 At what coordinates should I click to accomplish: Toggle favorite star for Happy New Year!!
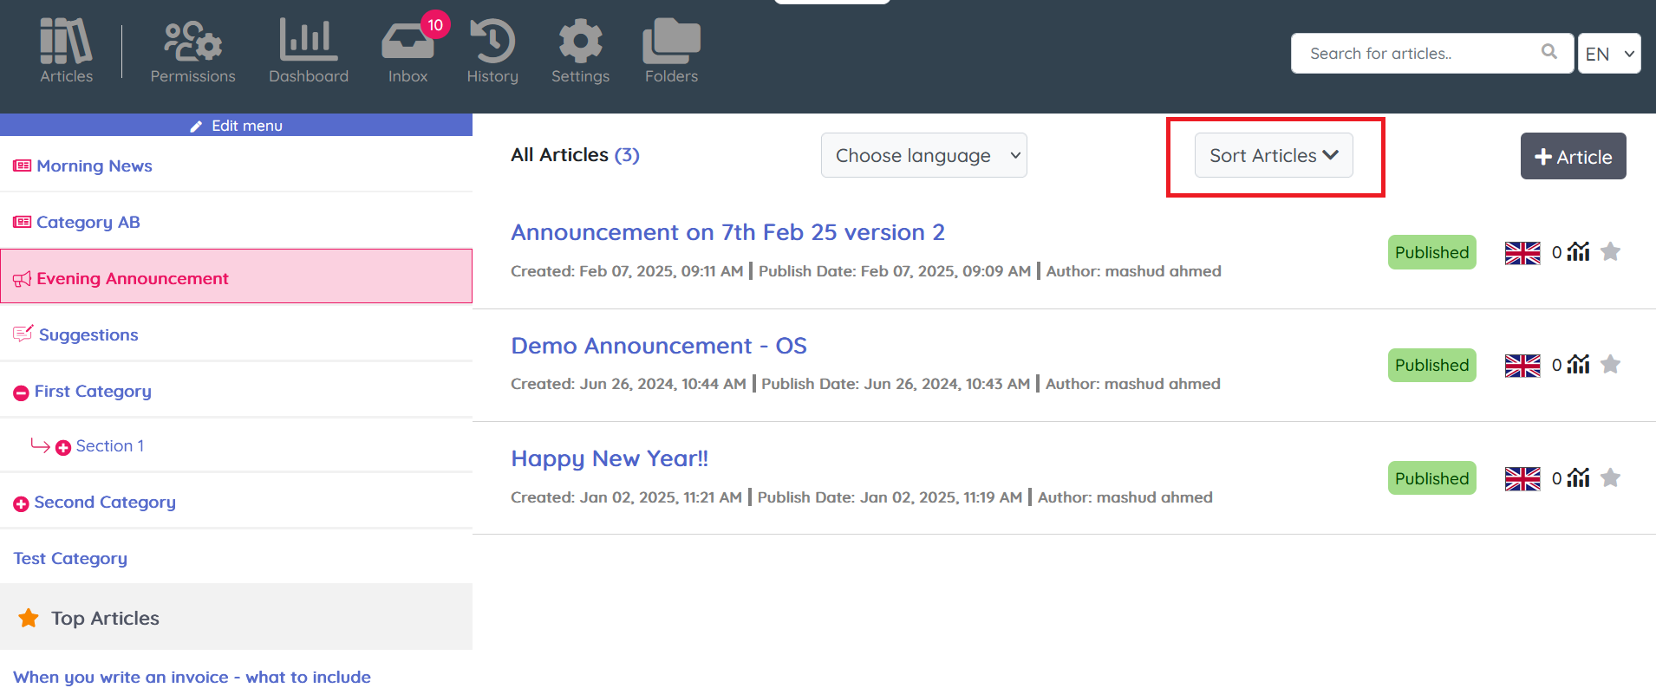pyautogui.click(x=1610, y=478)
